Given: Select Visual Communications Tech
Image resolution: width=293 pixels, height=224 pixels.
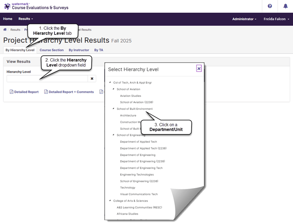Looking at the screenshot, I should click(139, 194).
